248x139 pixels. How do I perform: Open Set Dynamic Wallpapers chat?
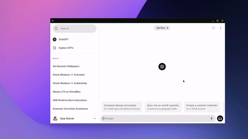point(66,66)
